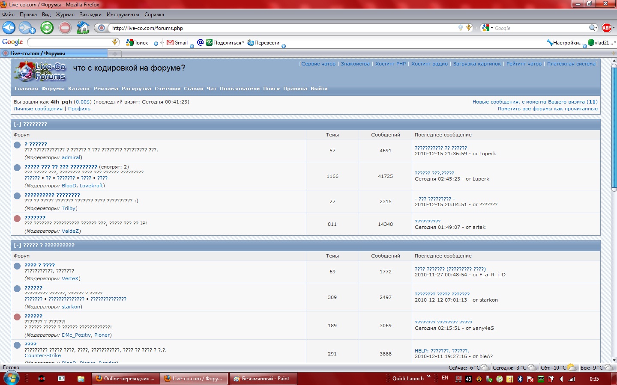Click the Gmail icon in Google toolbar
Viewport: 617px width, 385px height.
pos(177,42)
